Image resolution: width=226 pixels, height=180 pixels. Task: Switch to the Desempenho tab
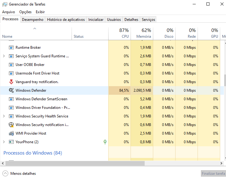click(33, 20)
